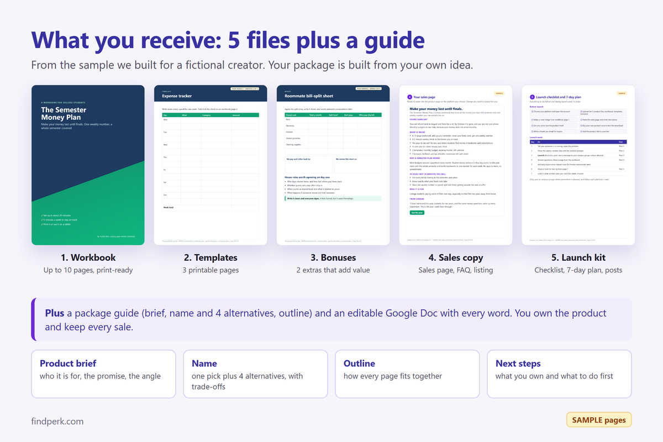Check 'Add the product link to your bio'

603,131
